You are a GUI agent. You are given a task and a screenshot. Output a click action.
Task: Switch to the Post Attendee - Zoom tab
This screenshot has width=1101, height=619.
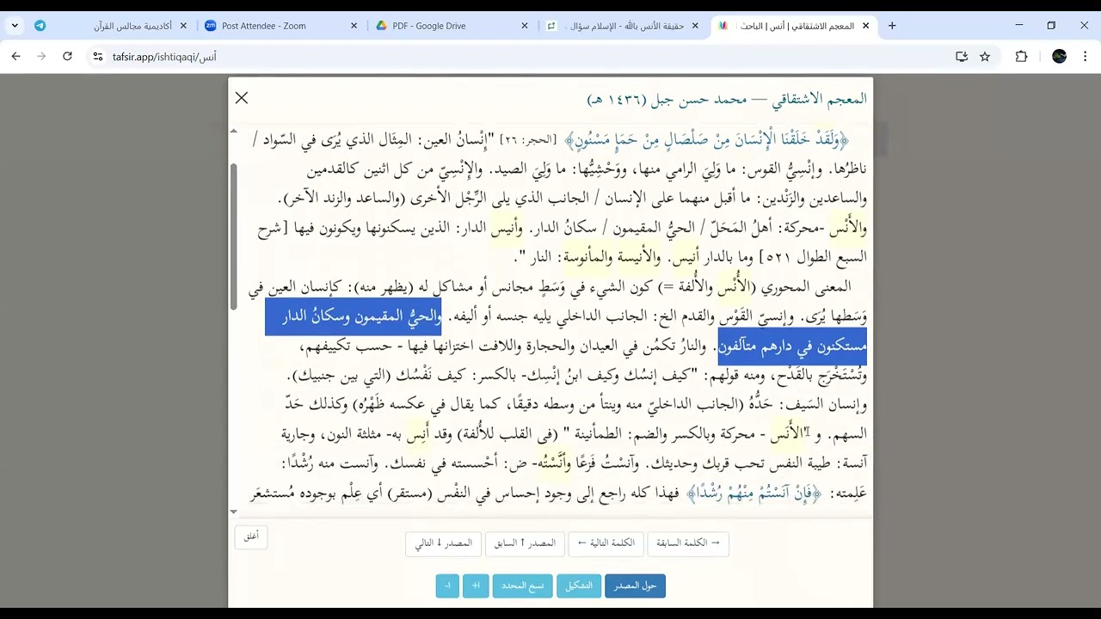coord(280,26)
